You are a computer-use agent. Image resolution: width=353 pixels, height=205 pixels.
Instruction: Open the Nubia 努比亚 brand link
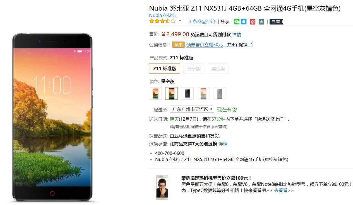point(163,15)
